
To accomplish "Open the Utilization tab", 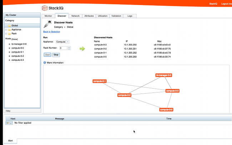I will pos(103,16).
